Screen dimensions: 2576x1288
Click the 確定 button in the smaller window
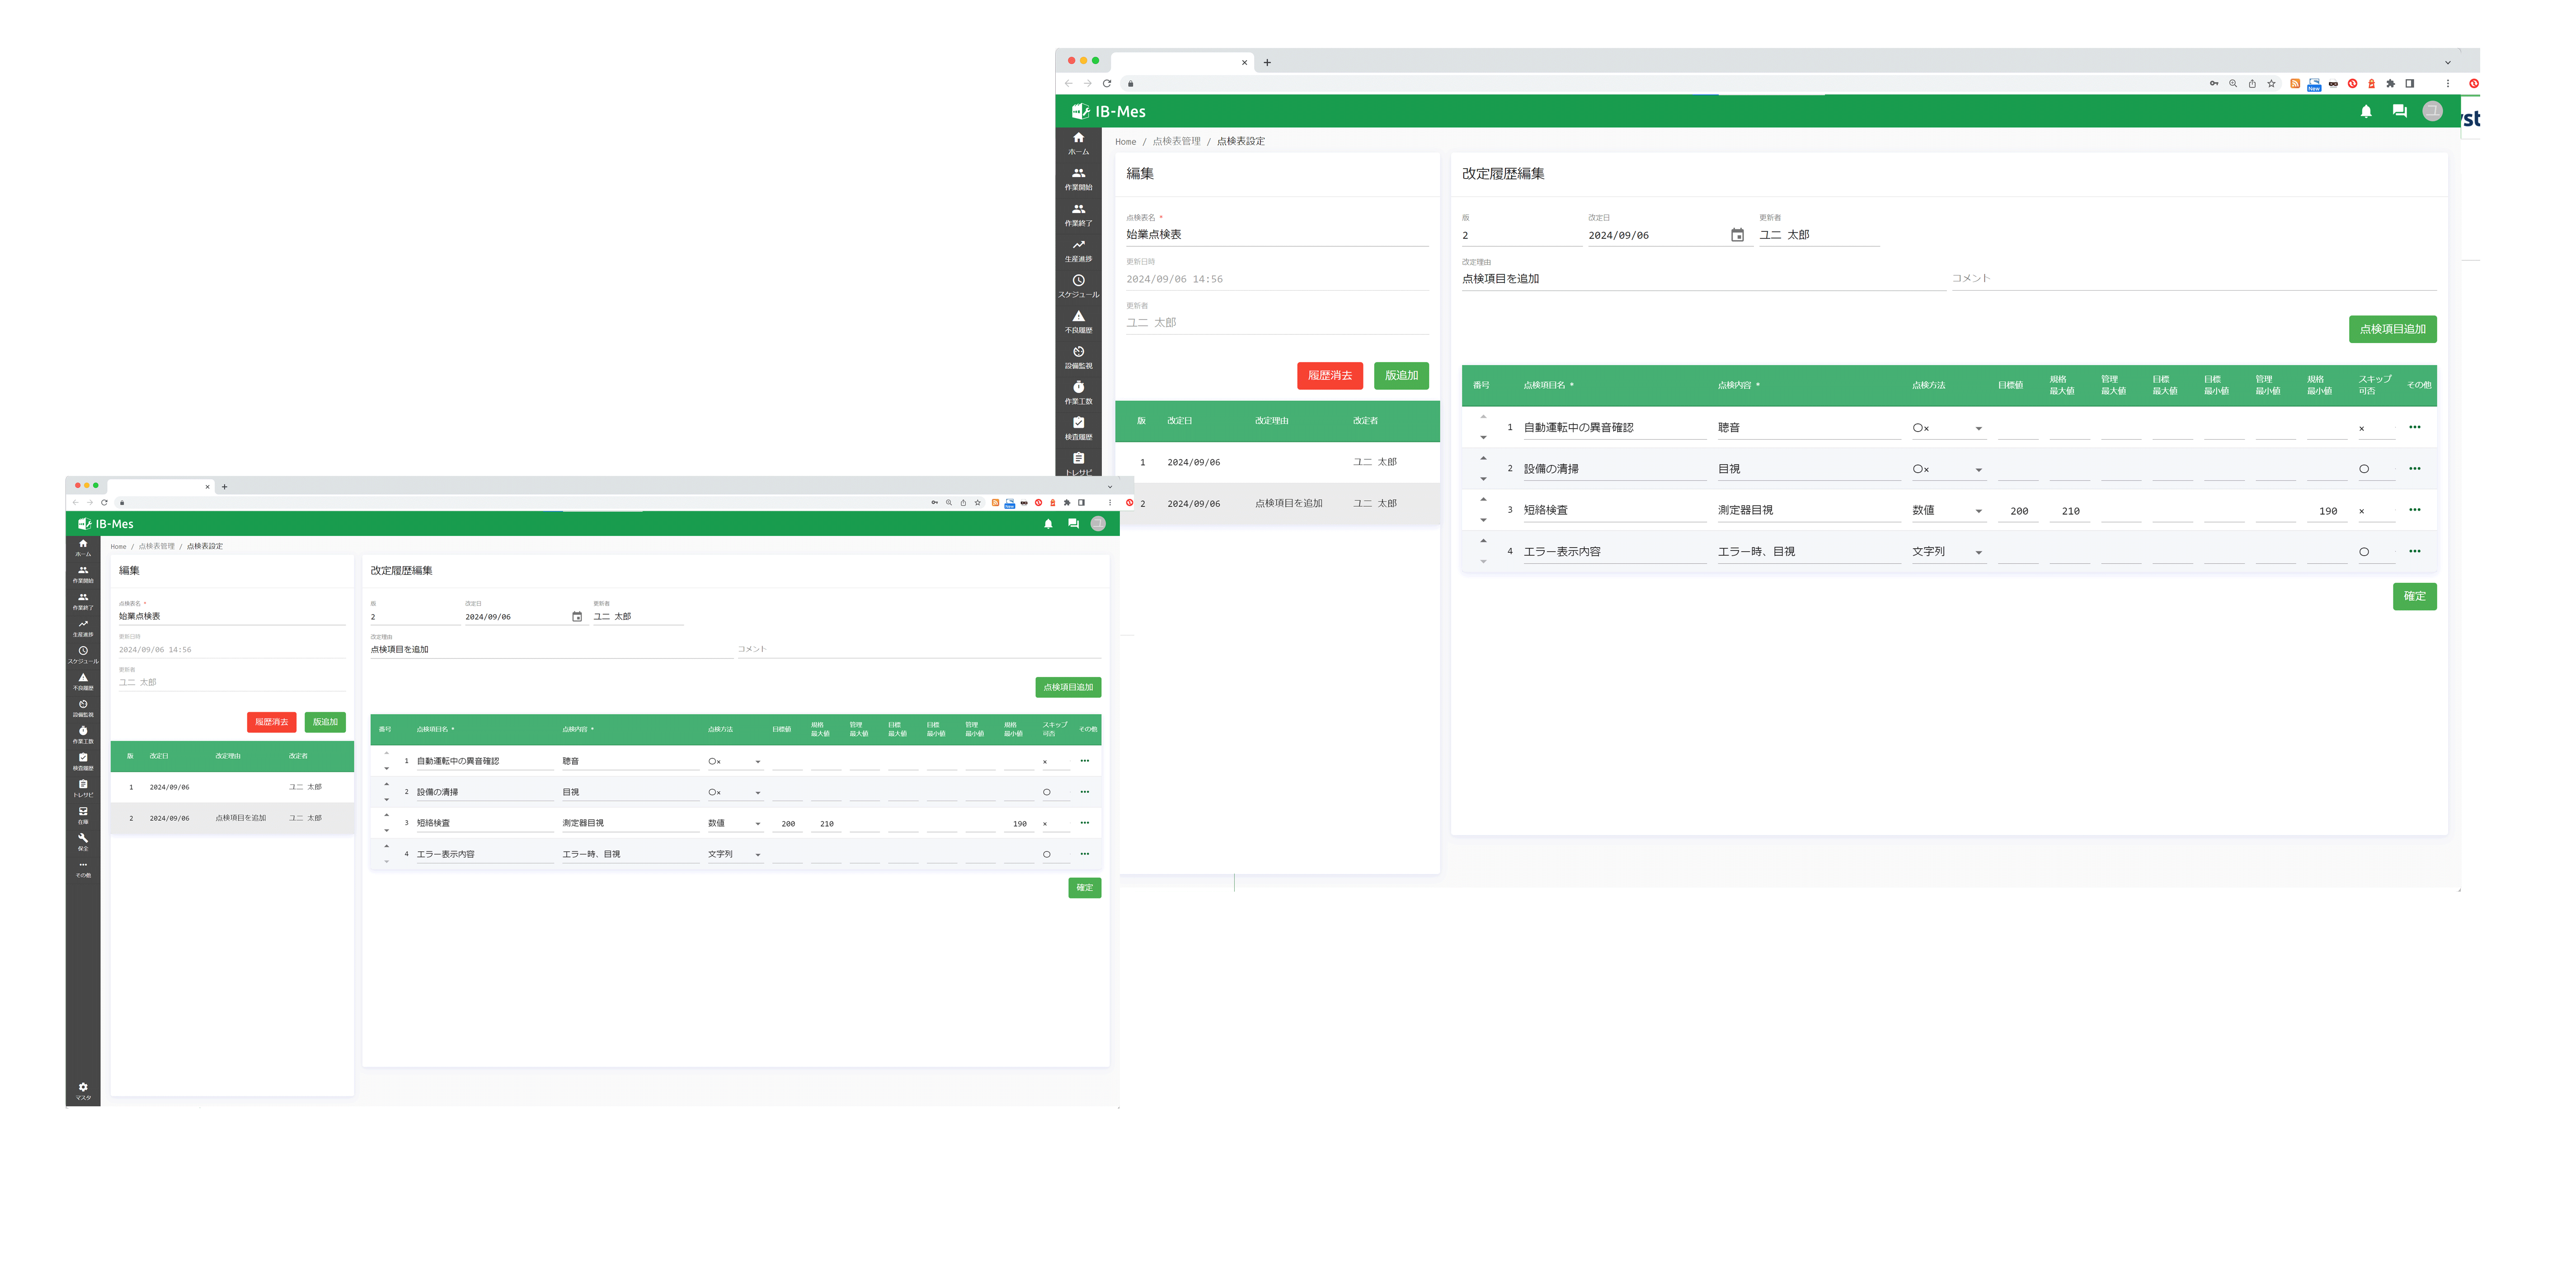(1084, 888)
